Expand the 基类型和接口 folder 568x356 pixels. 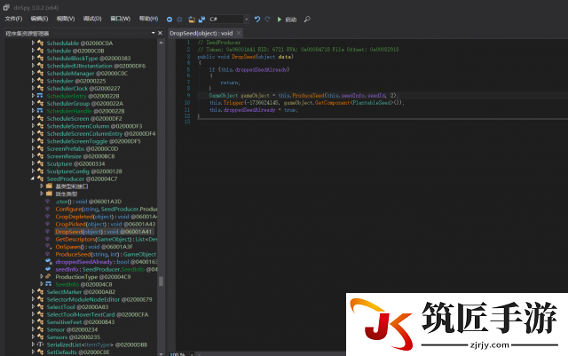pos(42,186)
